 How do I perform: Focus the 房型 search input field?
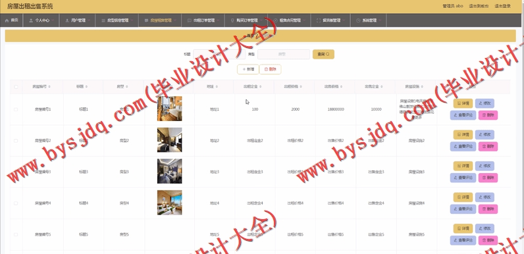(284, 54)
